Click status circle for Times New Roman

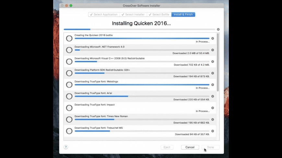[x=69, y=119]
